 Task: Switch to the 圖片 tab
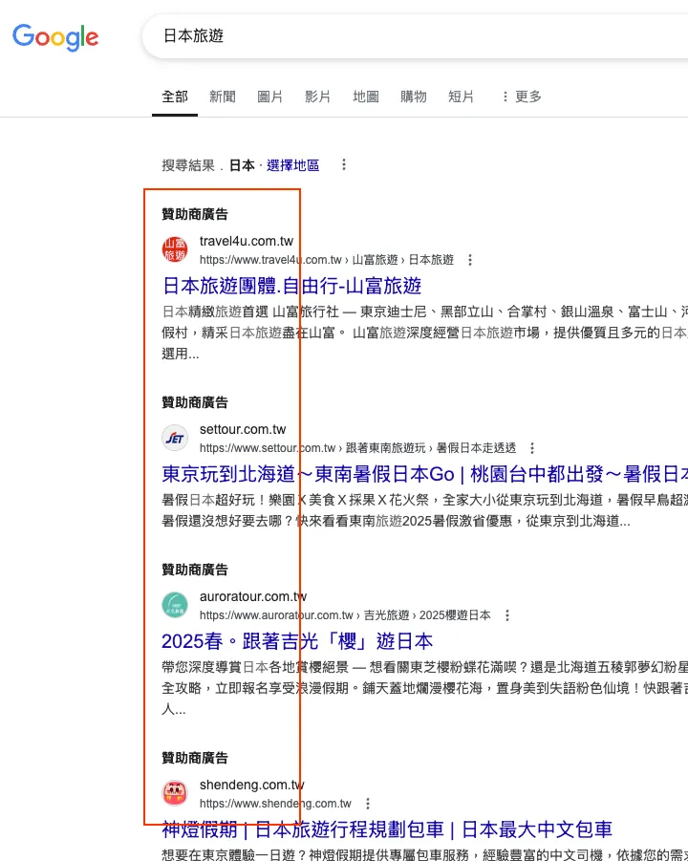[x=270, y=97]
